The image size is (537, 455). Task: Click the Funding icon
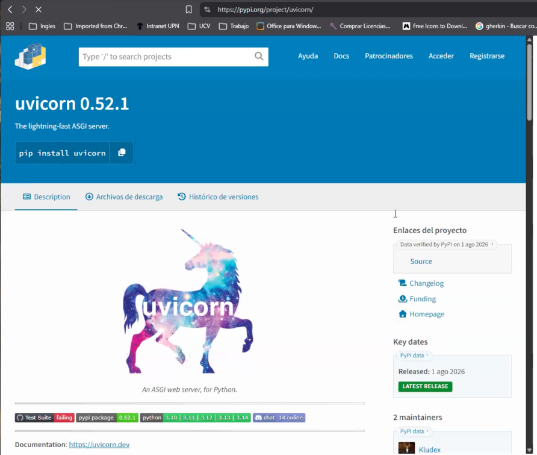pos(402,299)
